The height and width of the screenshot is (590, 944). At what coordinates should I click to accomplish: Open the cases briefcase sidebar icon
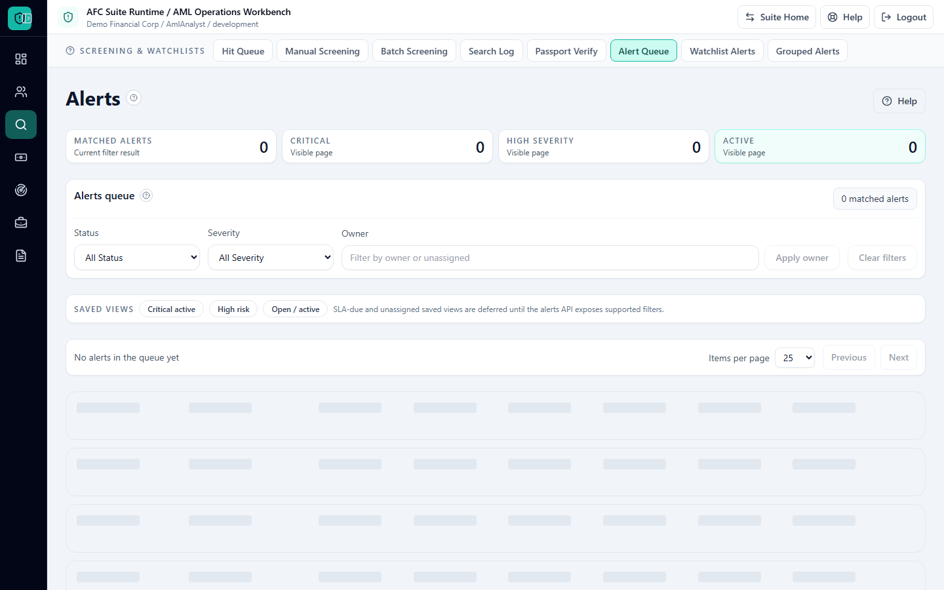click(21, 223)
